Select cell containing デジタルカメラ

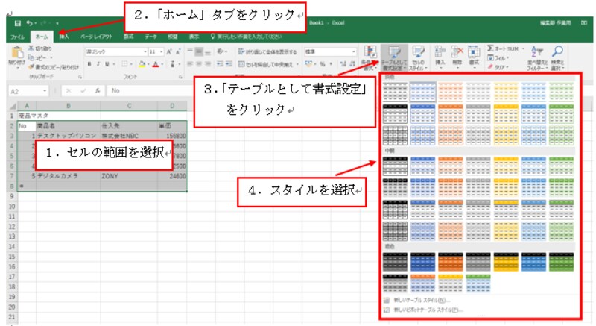pos(69,176)
